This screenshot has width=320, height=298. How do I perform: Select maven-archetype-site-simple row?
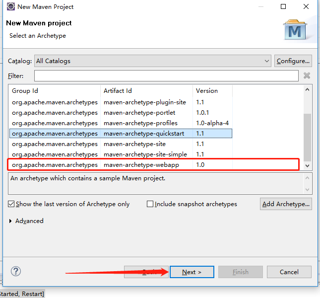click(x=121, y=154)
